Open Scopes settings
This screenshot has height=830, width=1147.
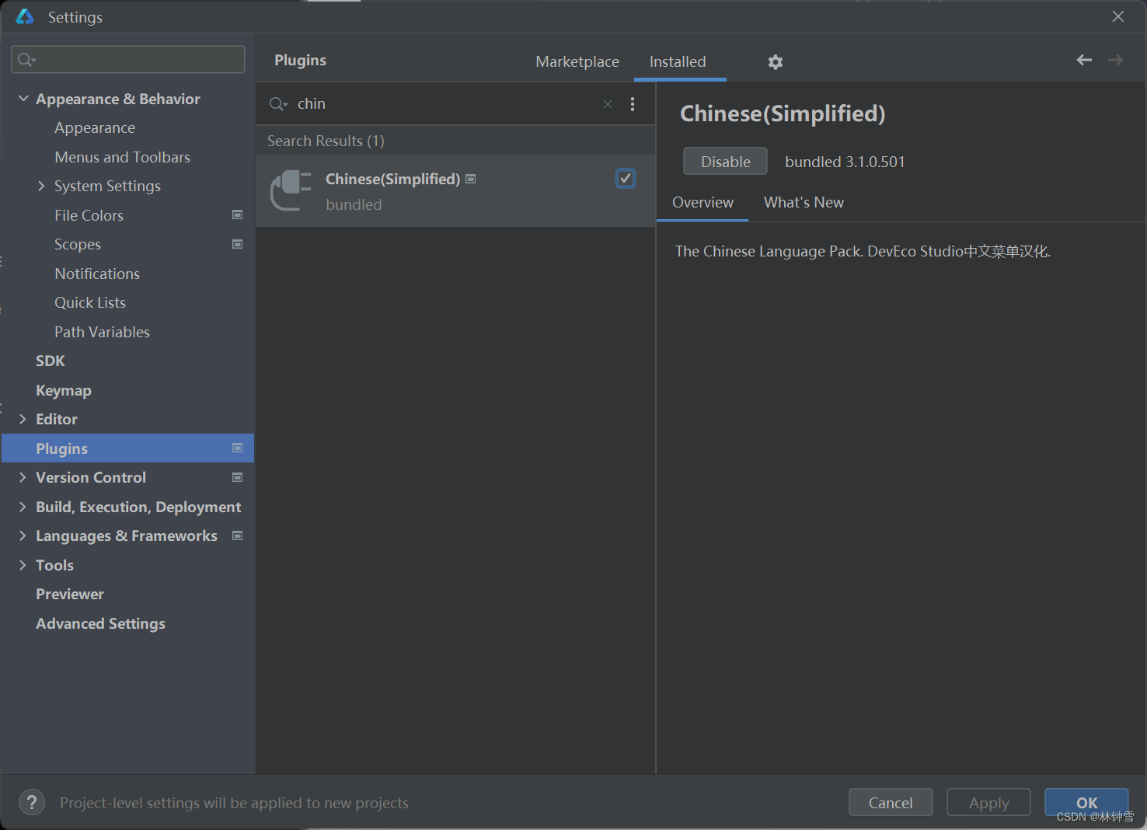point(78,244)
